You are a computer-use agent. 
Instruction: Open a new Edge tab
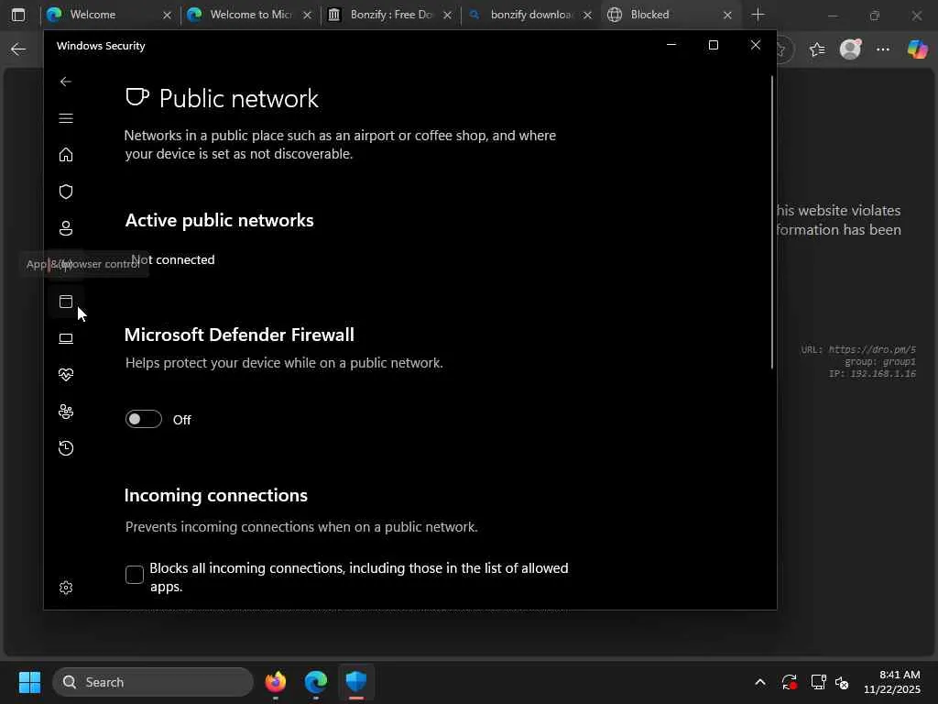tap(758, 15)
